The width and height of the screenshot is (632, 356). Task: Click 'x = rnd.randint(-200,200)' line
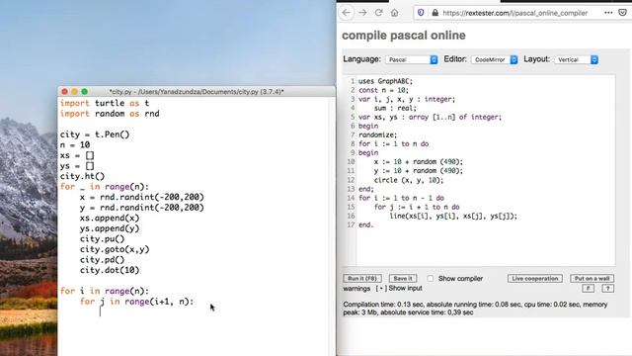(142, 197)
